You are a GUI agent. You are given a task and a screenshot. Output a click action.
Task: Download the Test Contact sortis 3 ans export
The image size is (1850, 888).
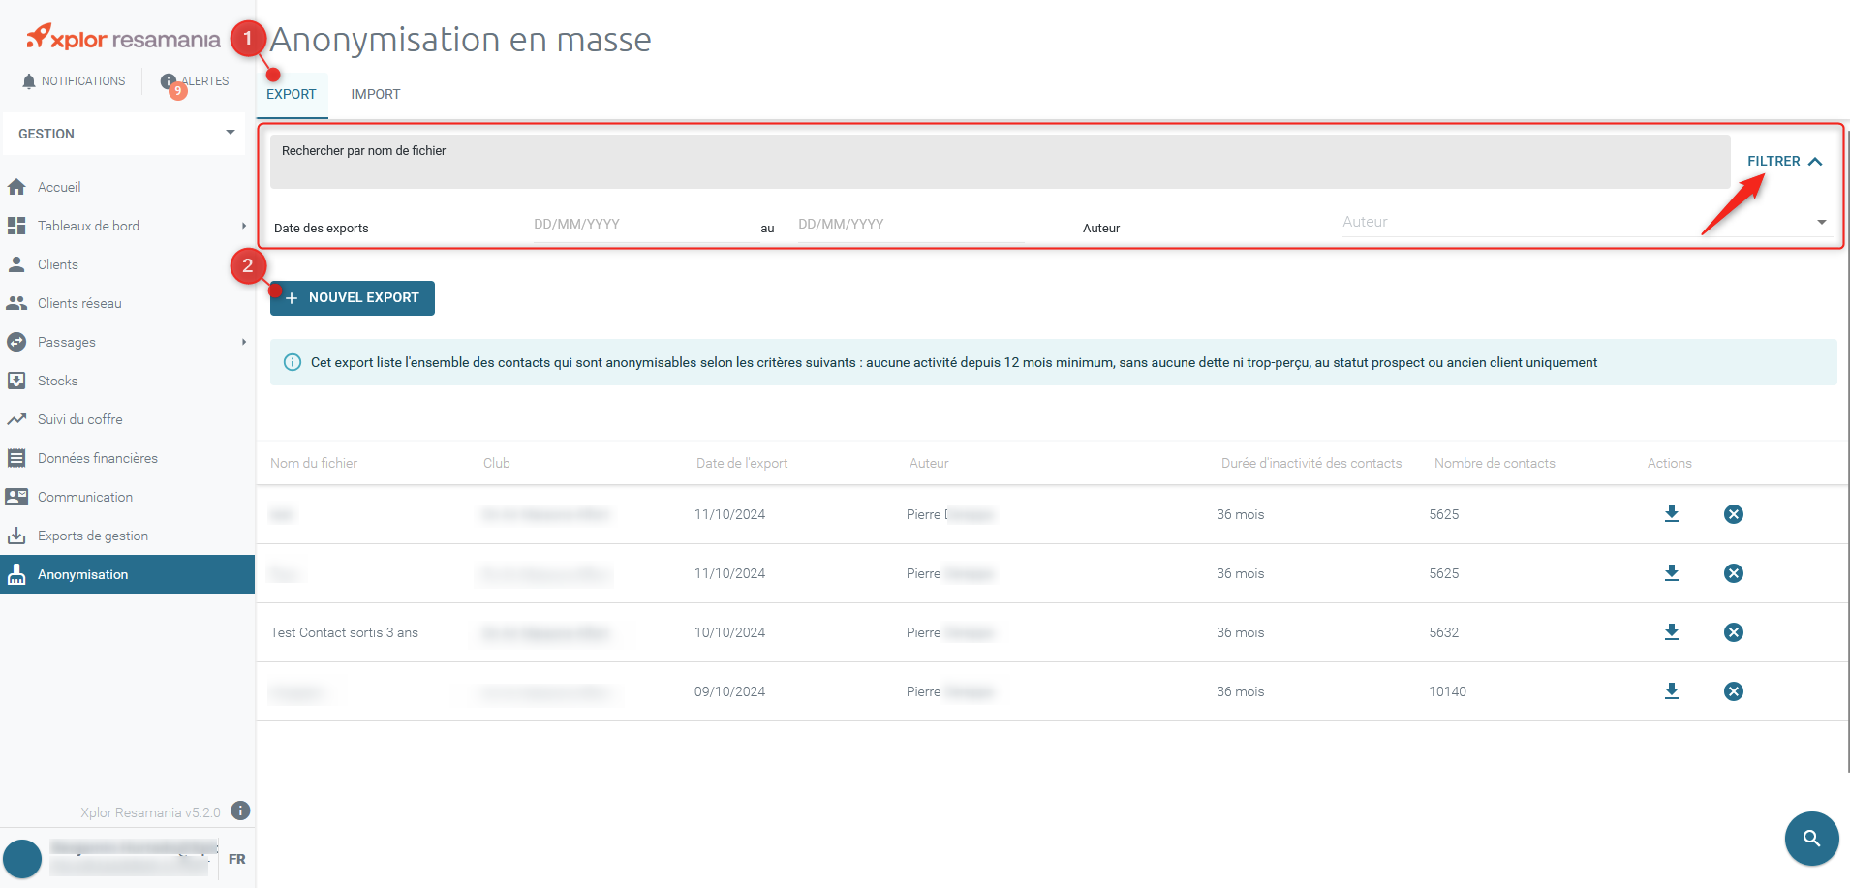pos(1671,631)
